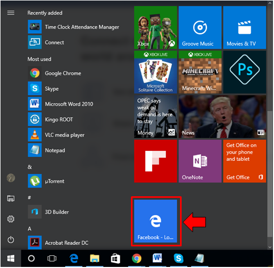Click the 'Recently added' heading
The image size is (274, 268).
[45, 13]
